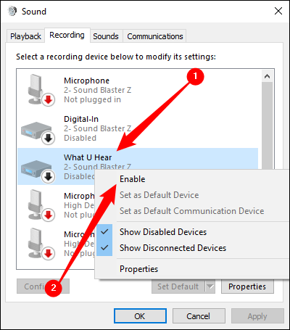This screenshot has height=330, width=290.
Task: Click the Properties button beside Set Default
Action: [247, 286]
